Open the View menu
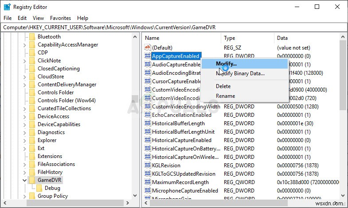Viewport: 348px width, 208px height. point(38,18)
